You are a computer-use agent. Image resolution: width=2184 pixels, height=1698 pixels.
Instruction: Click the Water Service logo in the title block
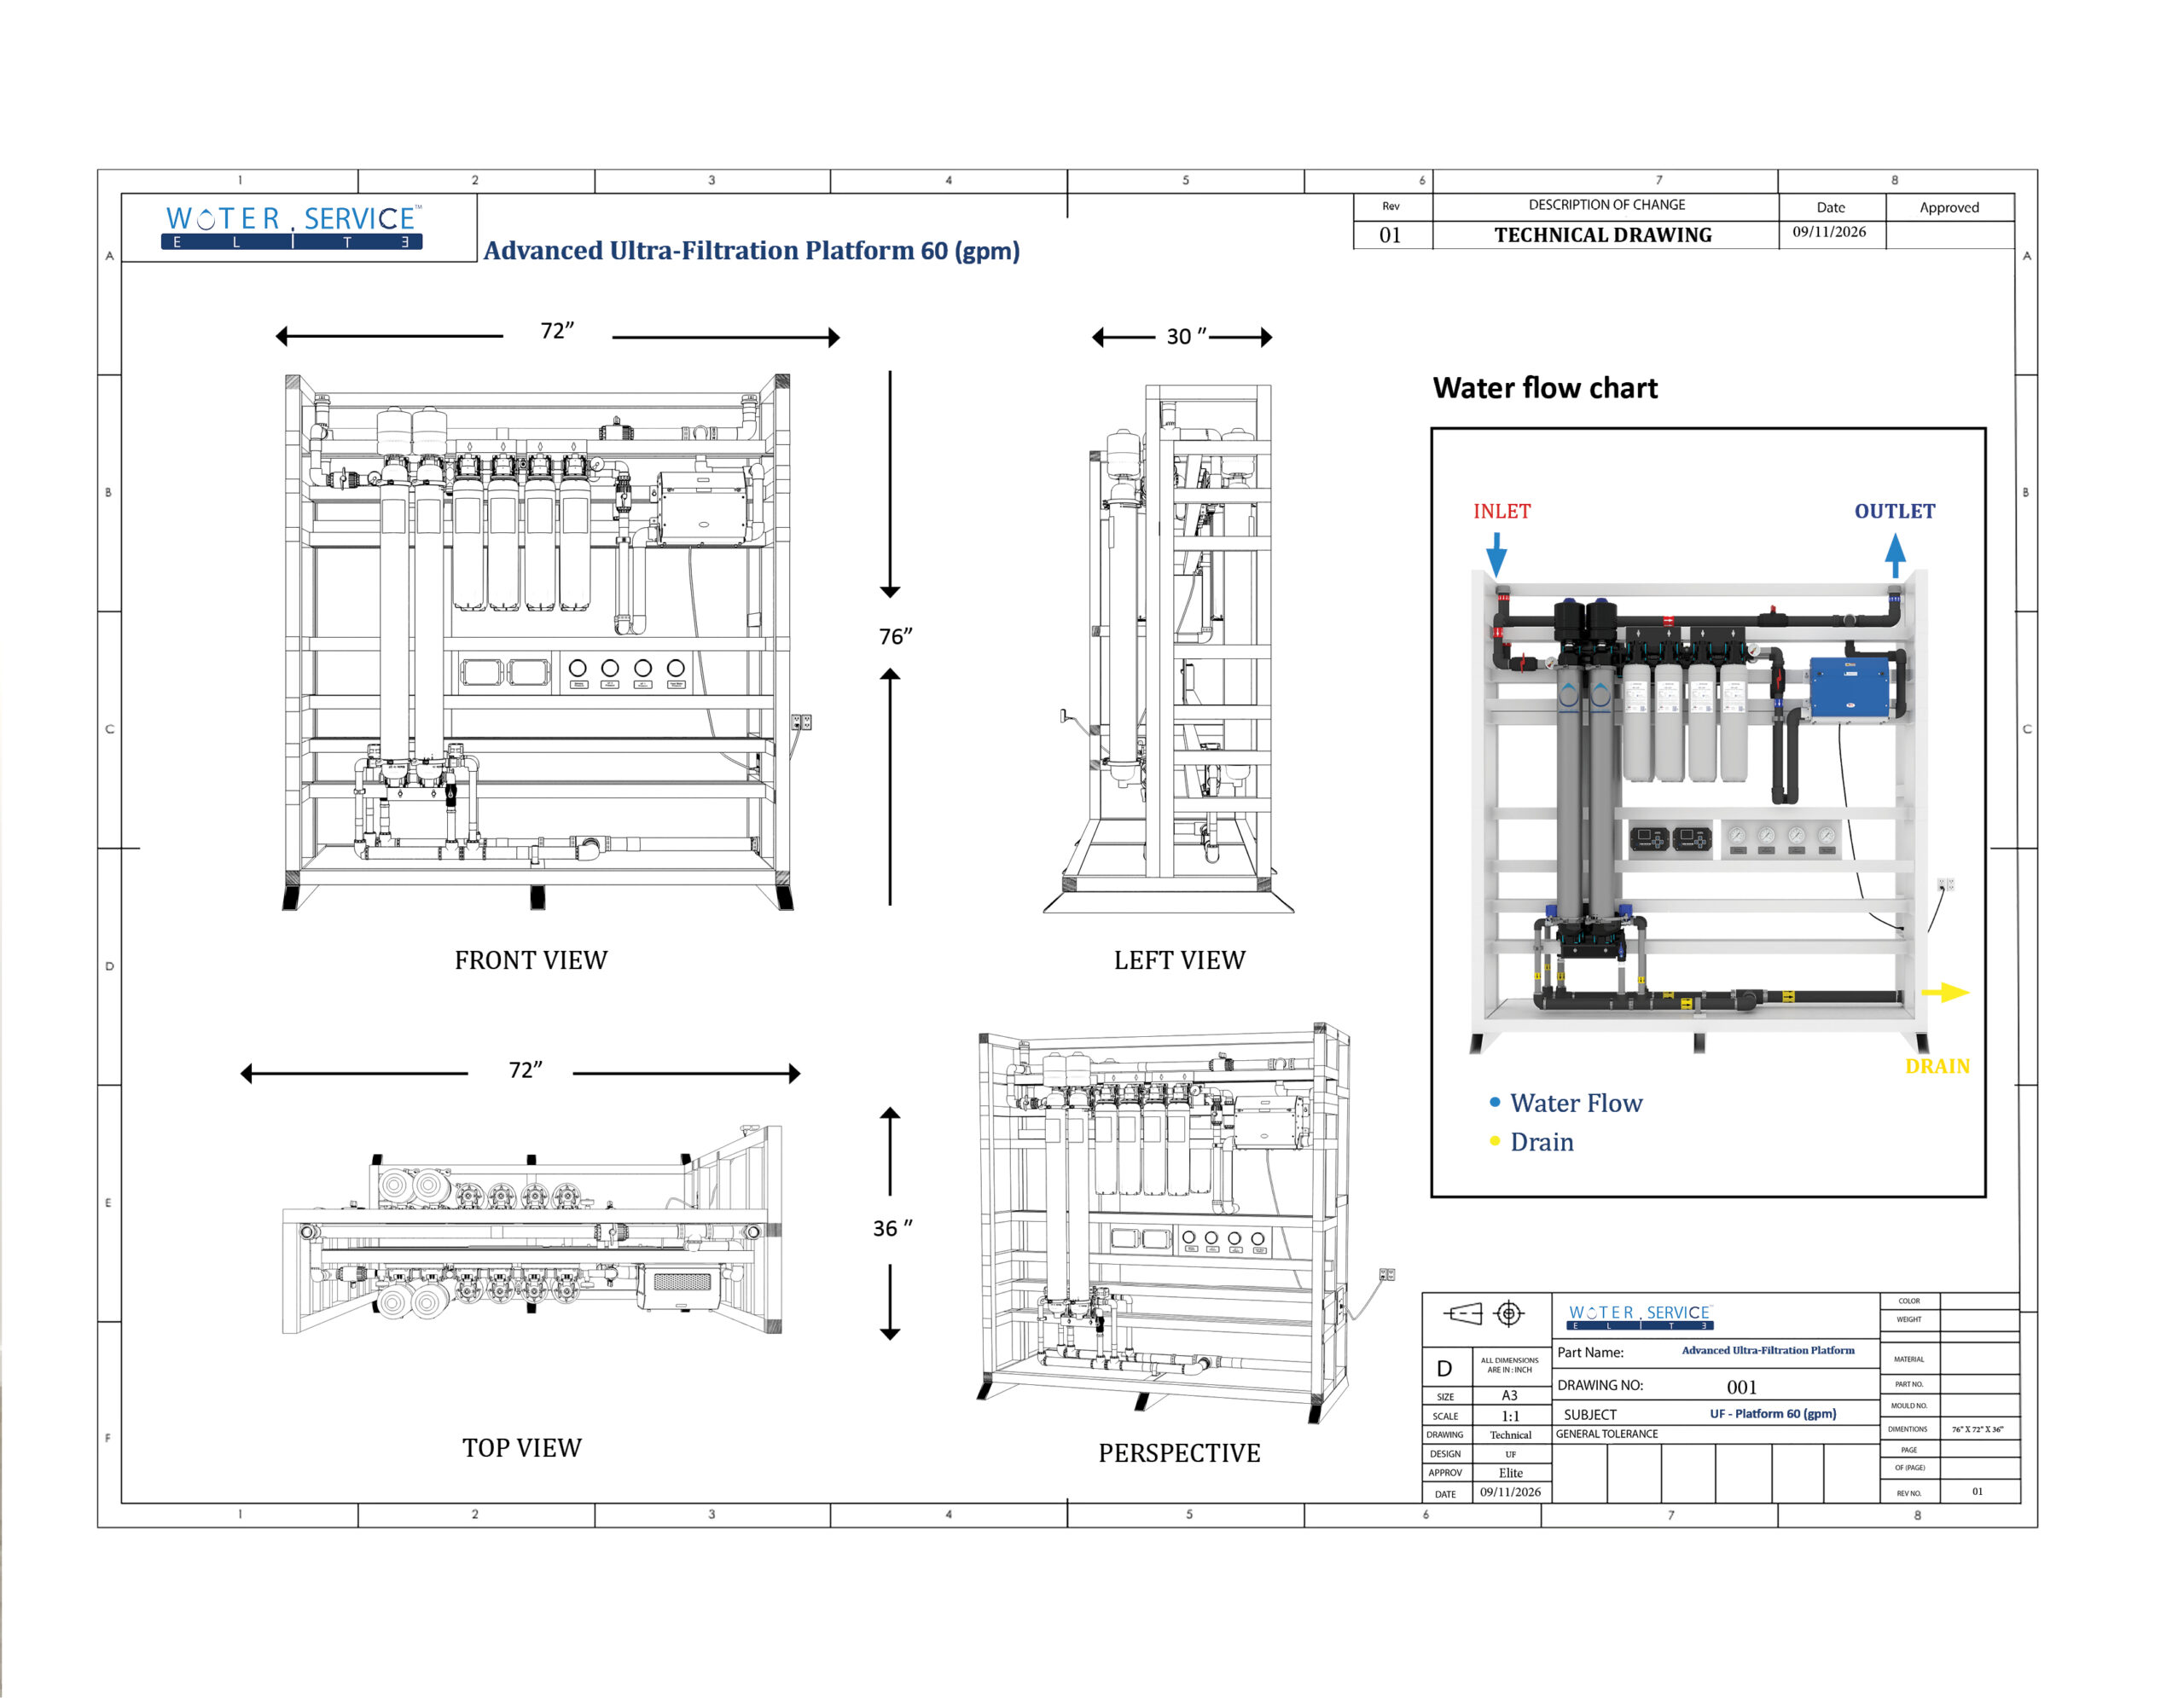coord(1640,1316)
